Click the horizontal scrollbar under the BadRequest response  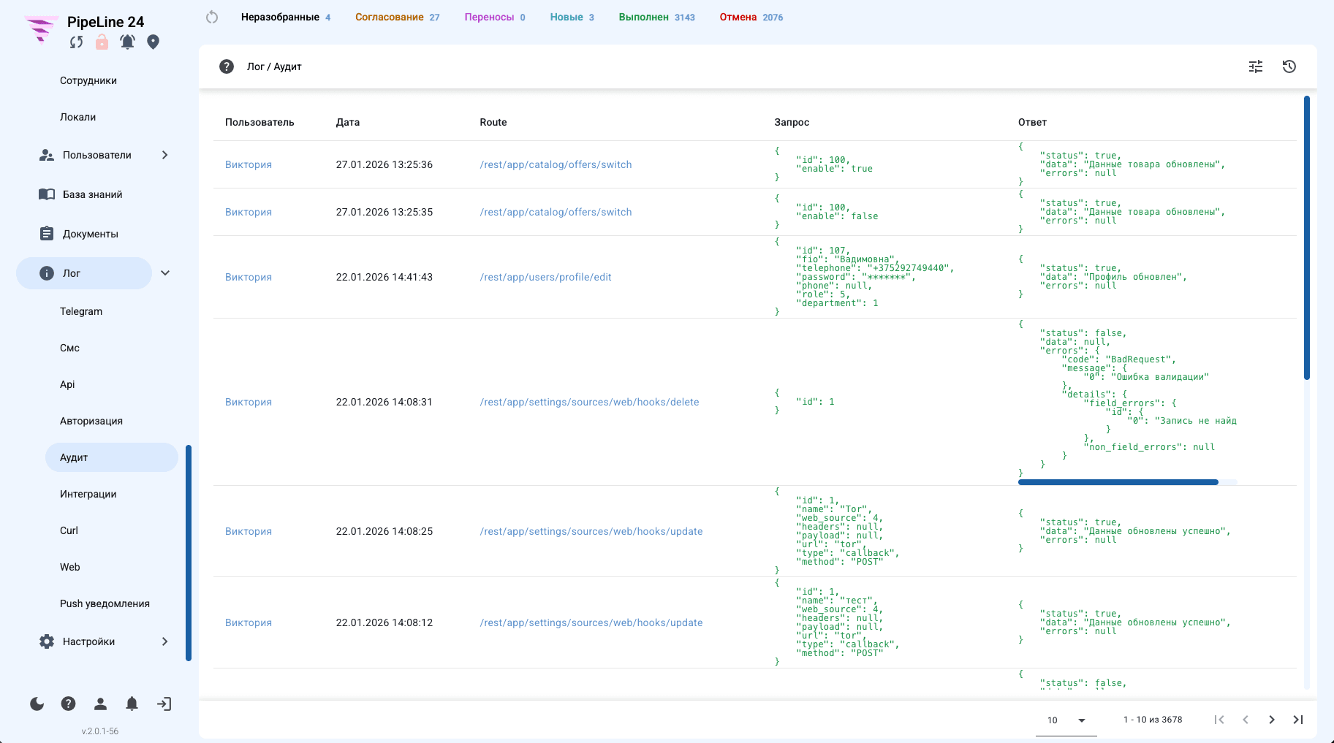[x=1118, y=482]
